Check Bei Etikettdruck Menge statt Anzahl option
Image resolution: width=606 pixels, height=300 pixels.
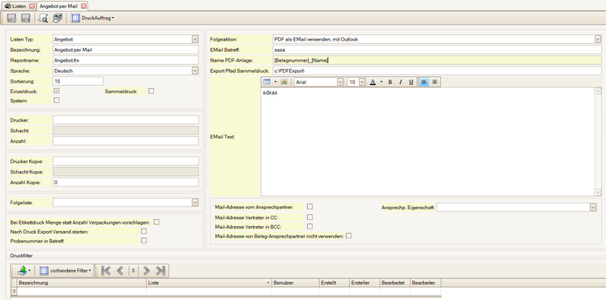pos(156,222)
